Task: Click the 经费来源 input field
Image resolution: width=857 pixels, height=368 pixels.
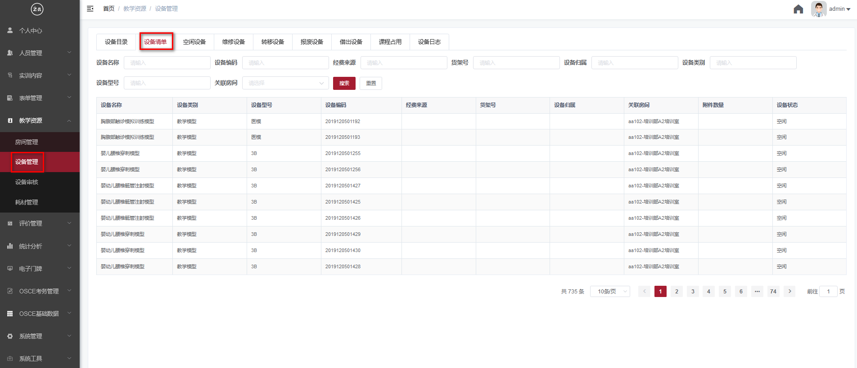Action: [404, 63]
